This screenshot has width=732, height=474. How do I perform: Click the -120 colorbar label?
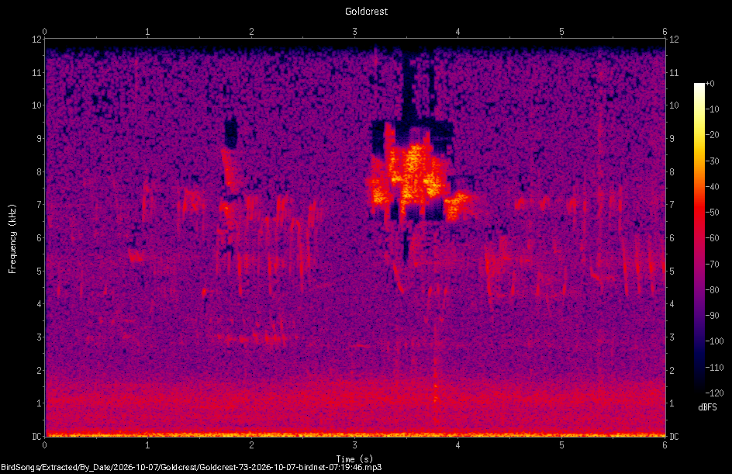pyautogui.click(x=714, y=393)
